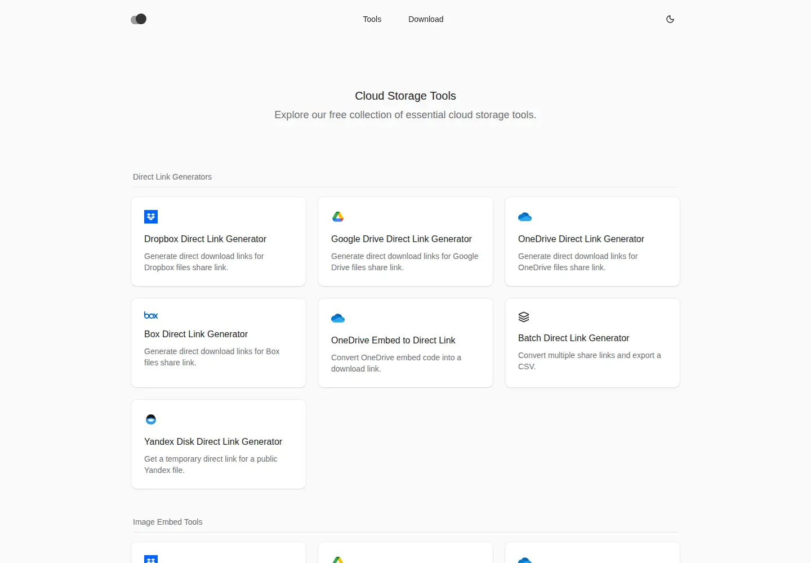Click "Explore our free collection of essential cloud storage tools."
The width and height of the screenshot is (811, 563).
point(405,115)
